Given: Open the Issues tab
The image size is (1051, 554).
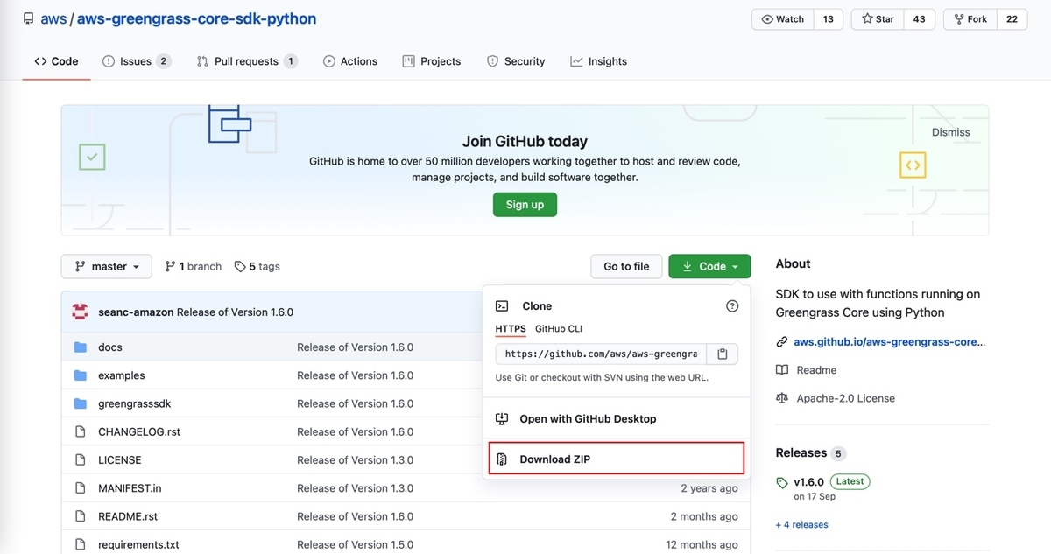Looking at the screenshot, I should pyautogui.click(x=137, y=61).
